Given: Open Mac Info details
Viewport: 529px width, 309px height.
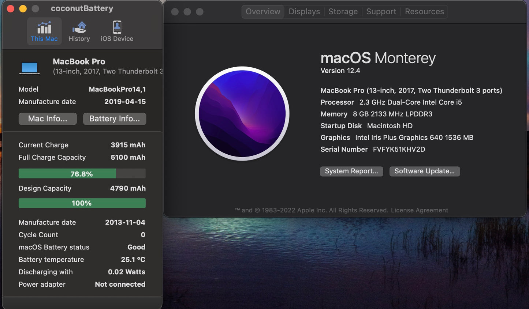Looking at the screenshot, I should coord(48,118).
